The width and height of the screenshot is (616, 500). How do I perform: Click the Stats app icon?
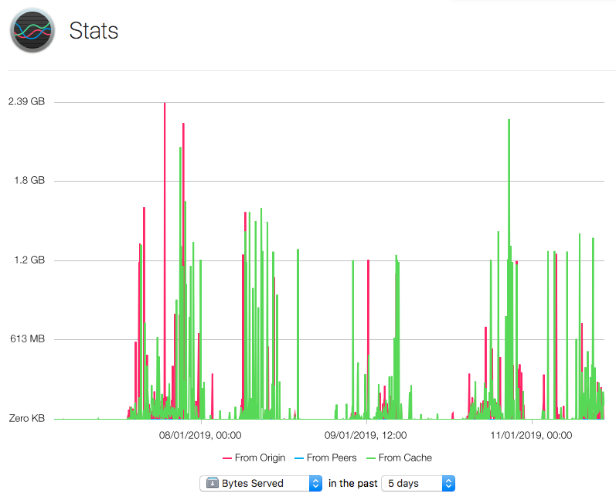pos(32,31)
